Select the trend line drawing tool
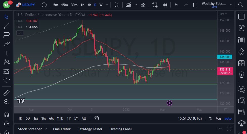This screenshot has width=247, height=134. 7,26
